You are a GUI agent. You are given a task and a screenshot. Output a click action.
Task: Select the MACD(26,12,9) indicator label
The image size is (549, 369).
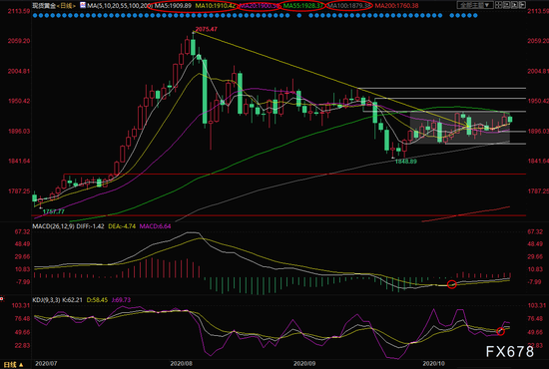point(54,226)
